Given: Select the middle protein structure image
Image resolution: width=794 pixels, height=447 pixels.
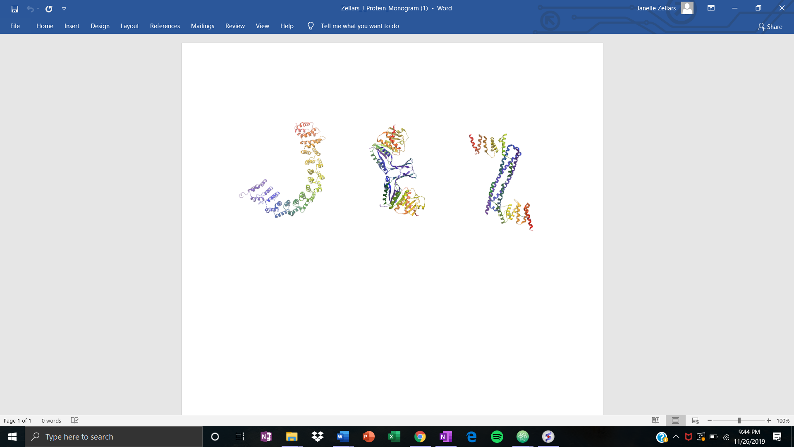Looking at the screenshot, I should pos(397,171).
